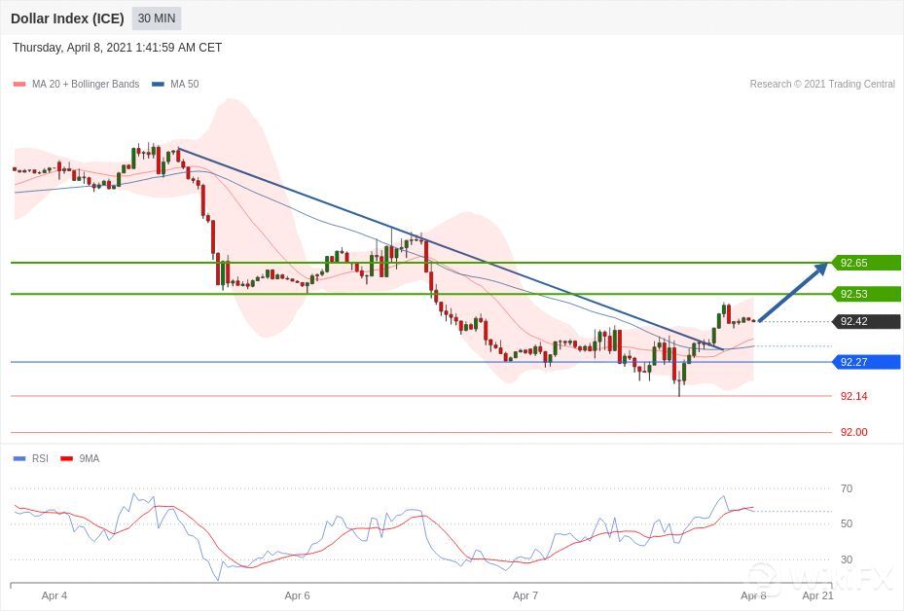
Task: Select the Apr 4 date marker
Action: click(55, 594)
